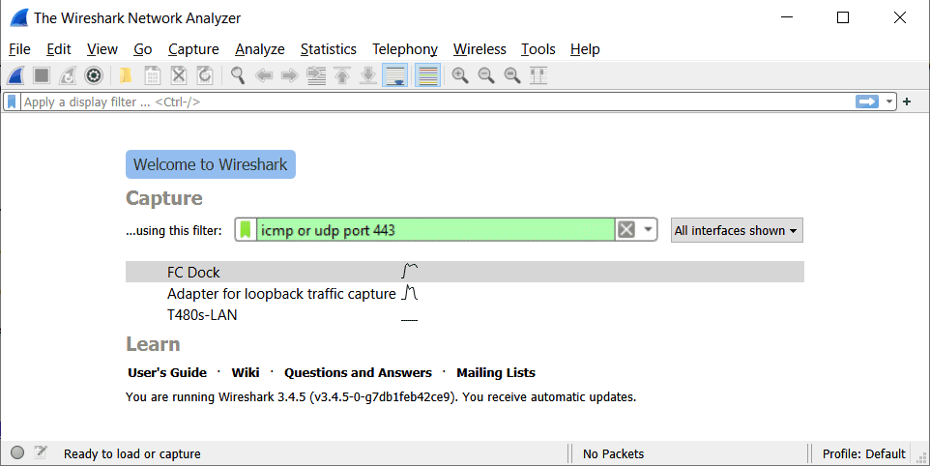This screenshot has width=930, height=466.
Task: Open the Wireless menu
Action: point(480,49)
